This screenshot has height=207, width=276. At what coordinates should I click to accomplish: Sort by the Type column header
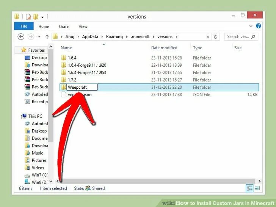(198, 48)
